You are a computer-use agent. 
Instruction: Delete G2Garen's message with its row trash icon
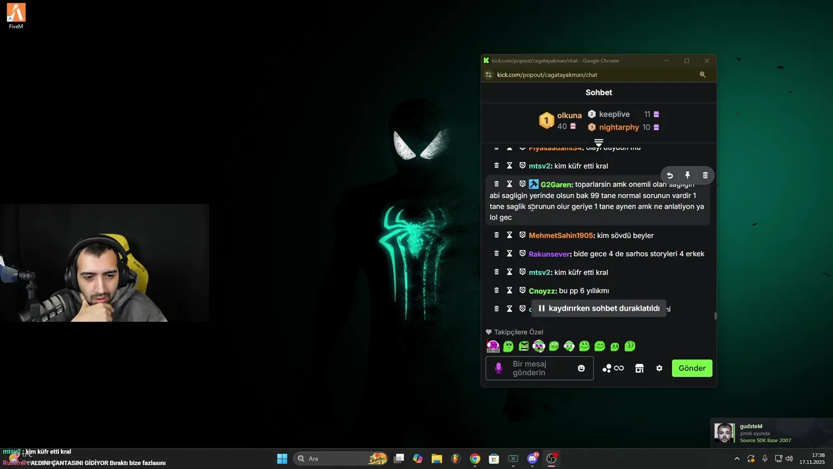[497, 184]
